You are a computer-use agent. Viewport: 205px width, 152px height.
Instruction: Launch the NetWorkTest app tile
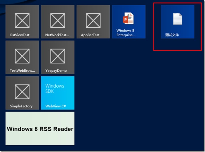[x=58, y=22]
